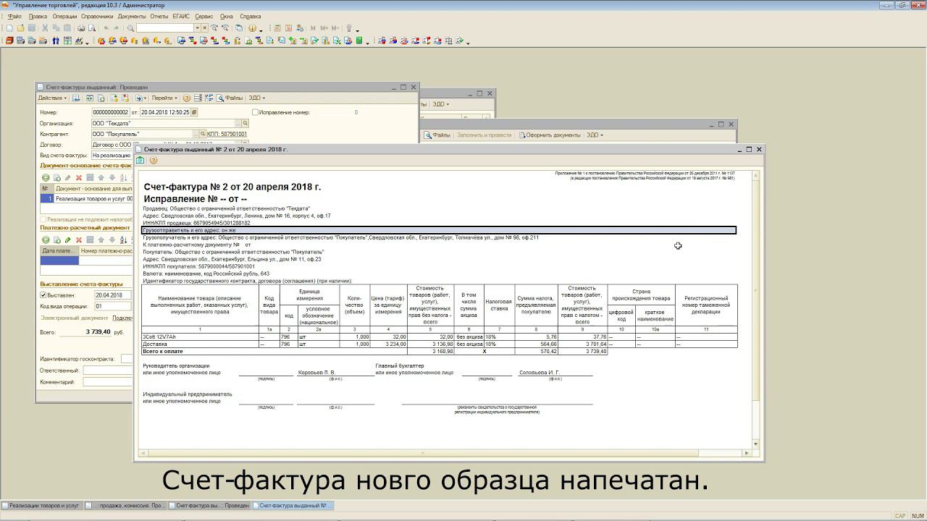927x521 pixels.
Task: Click the Print icon in main toolbar
Action: pyautogui.click(x=81, y=28)
